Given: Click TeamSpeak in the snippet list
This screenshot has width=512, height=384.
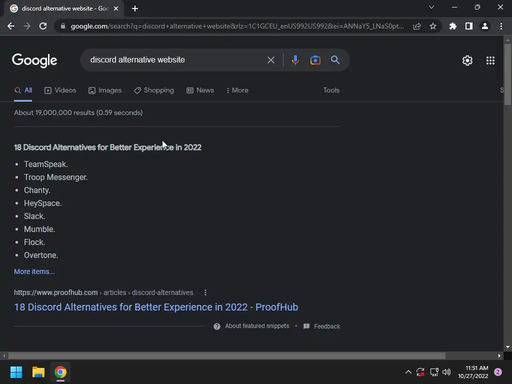Looking at the screenshot, I should pos(46,164).
